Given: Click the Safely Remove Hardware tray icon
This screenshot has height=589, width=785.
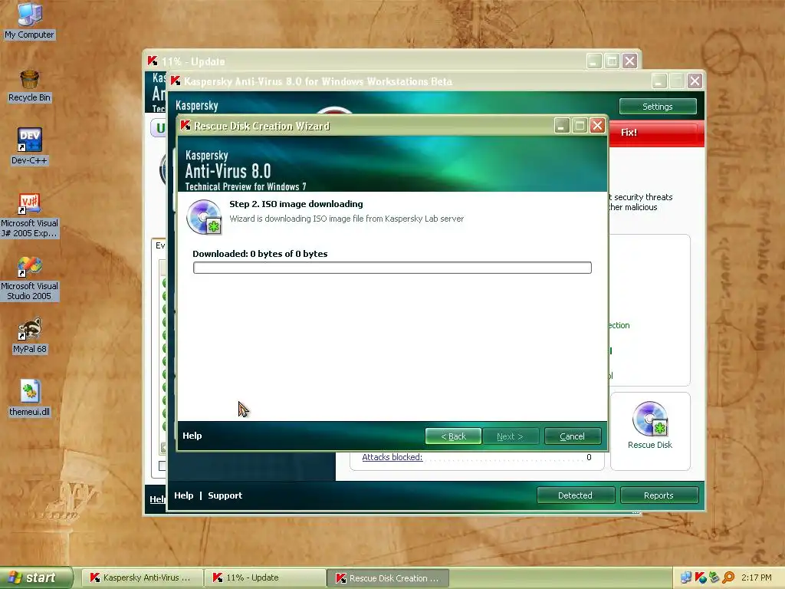Looking at the screenshot, I should pos(714,577).
